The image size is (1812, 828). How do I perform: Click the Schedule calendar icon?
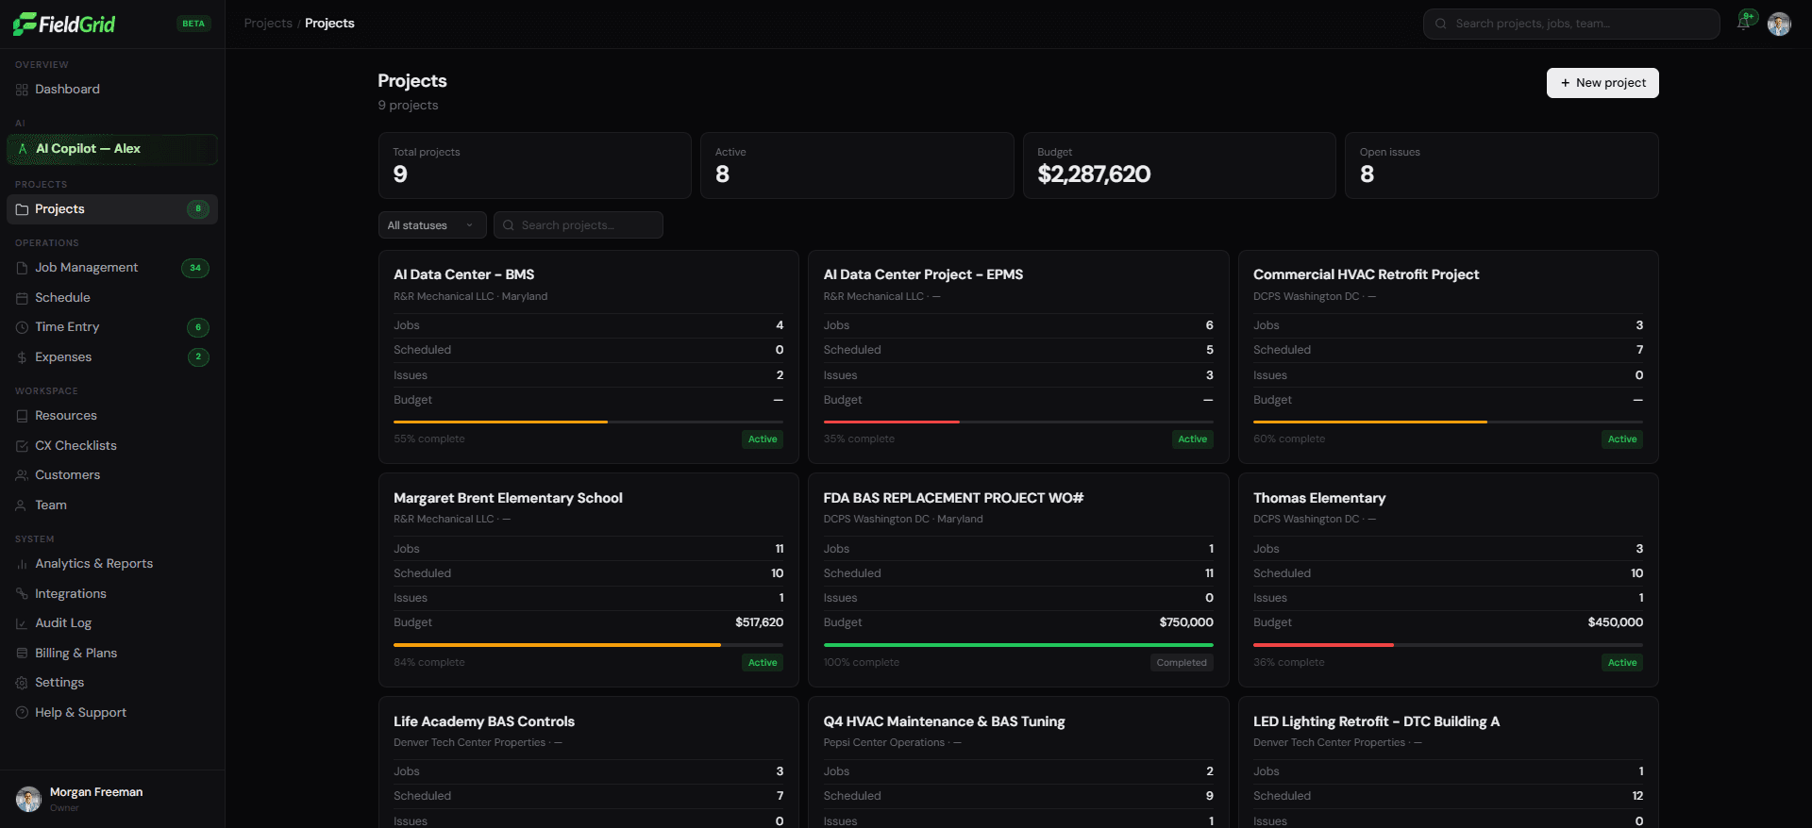22,298
